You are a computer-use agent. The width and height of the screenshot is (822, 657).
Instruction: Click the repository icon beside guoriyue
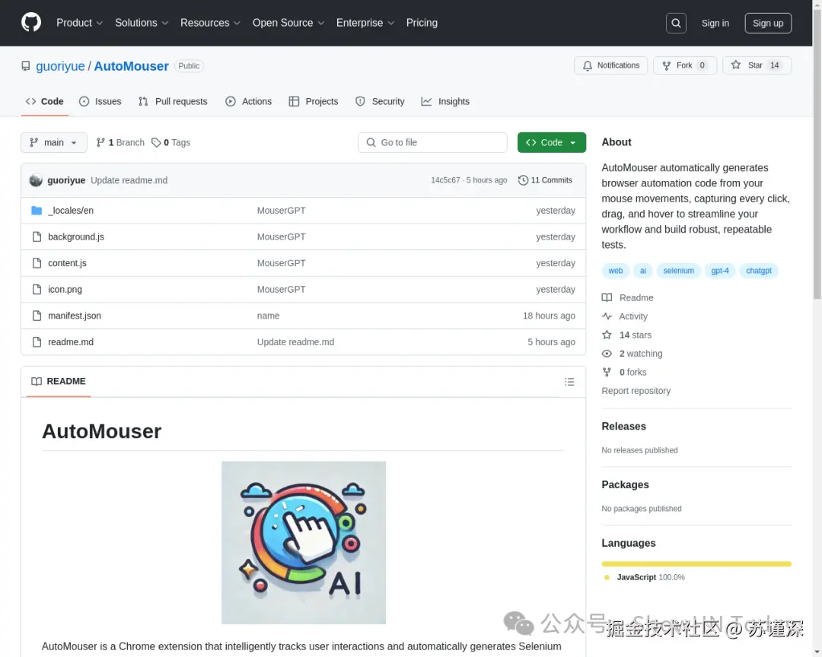click(x=26, y=66)
